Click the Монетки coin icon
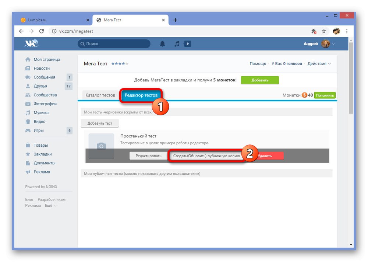Viewport: 368px width, 262px height. pyautogui.click(x=304, y=95)
